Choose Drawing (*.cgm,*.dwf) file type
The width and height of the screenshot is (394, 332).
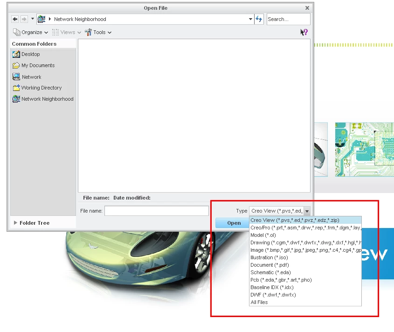click(x=305, y=242)
